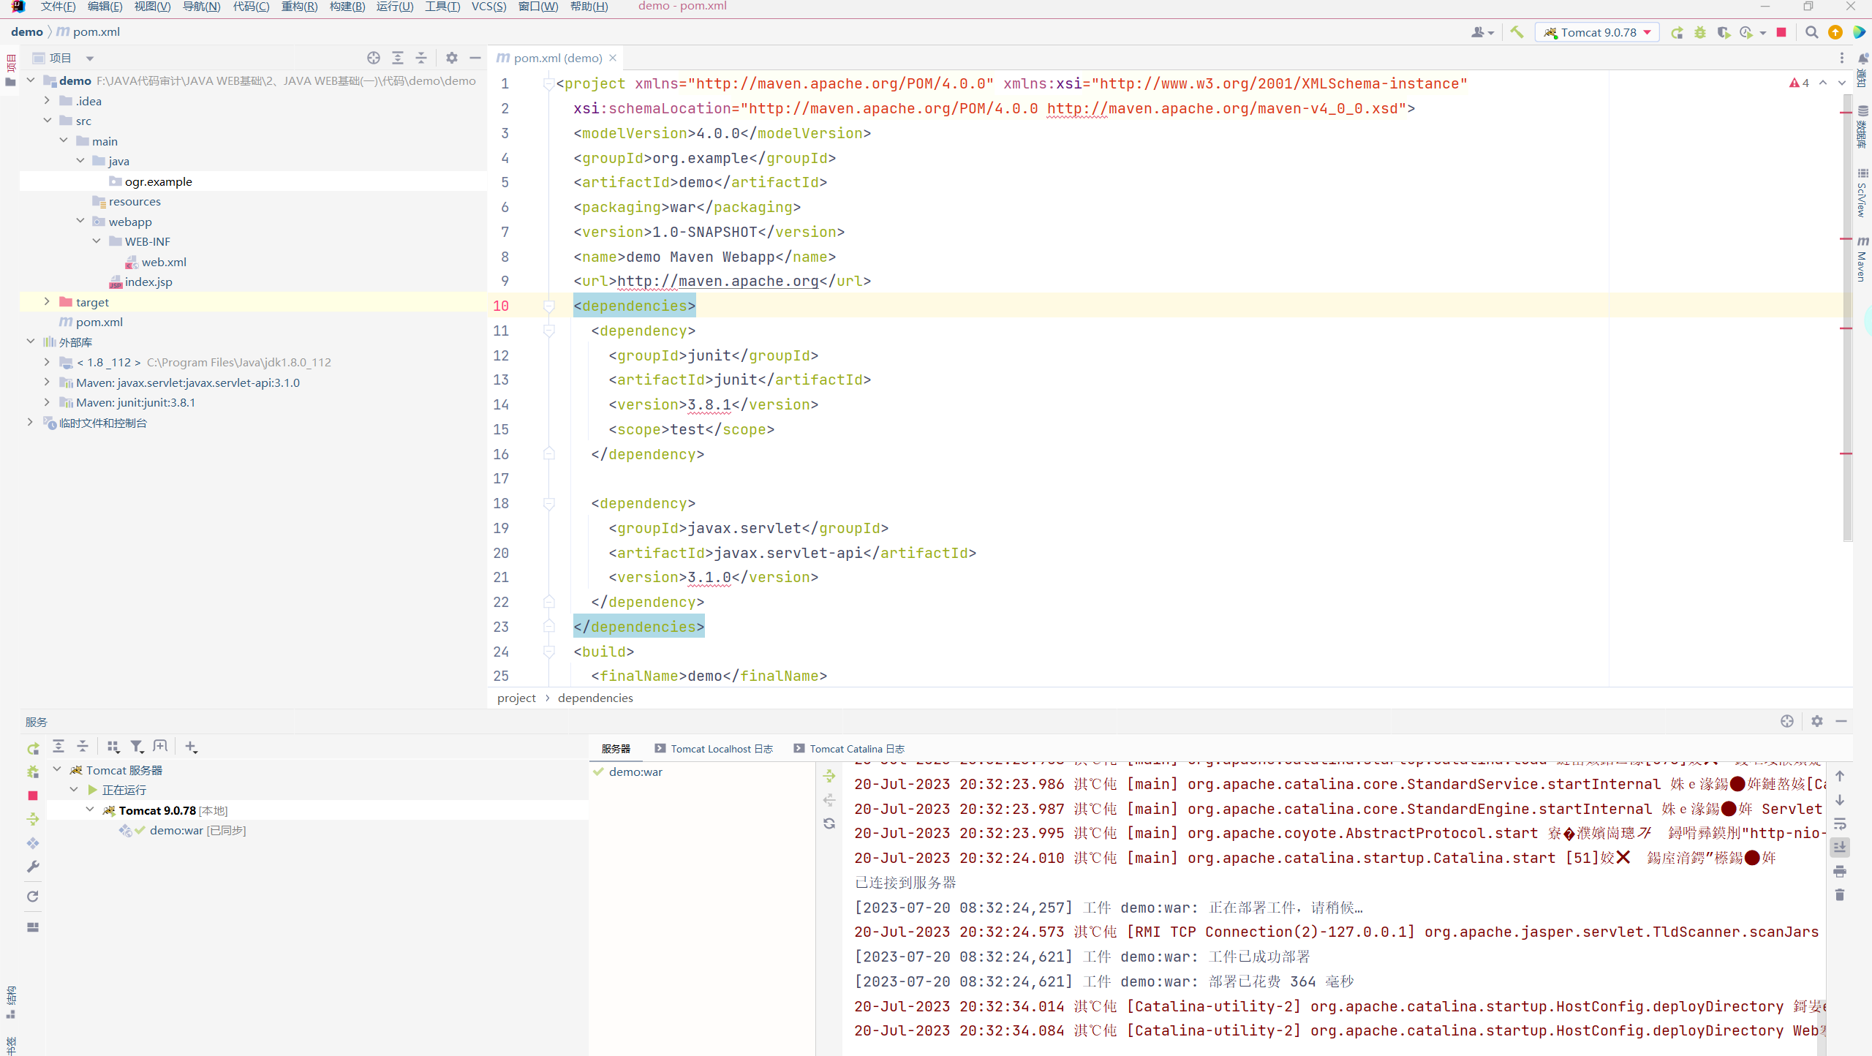Open the Services panel settings gear

click(1817, 721)
